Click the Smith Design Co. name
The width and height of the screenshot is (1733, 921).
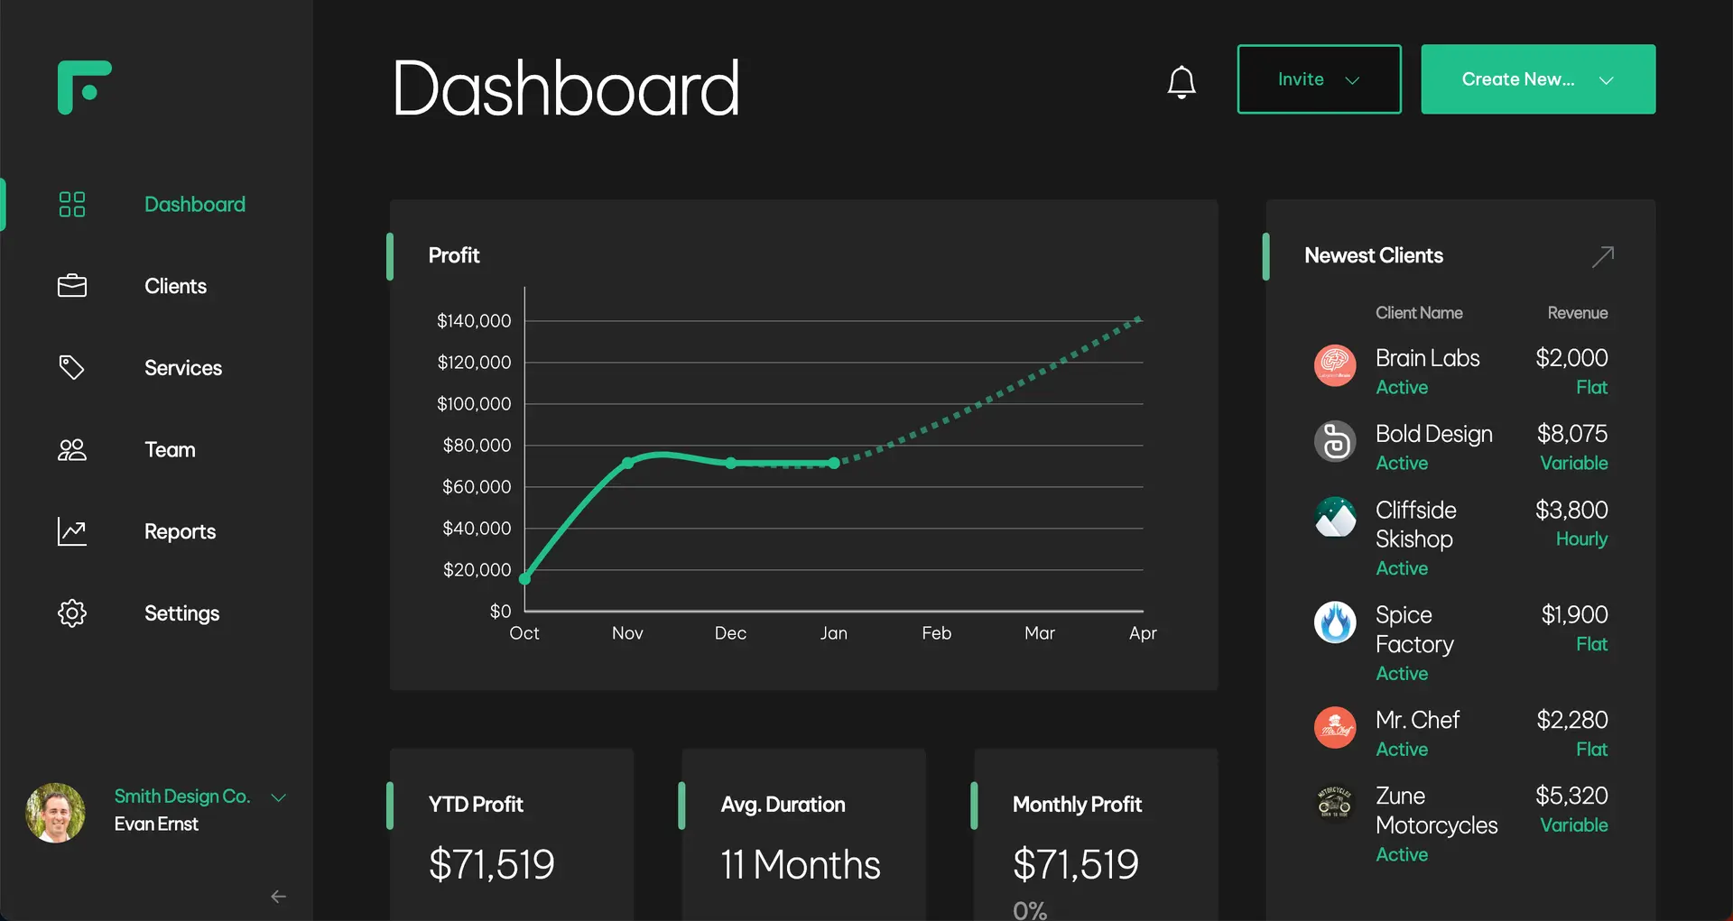click(181, 797)
